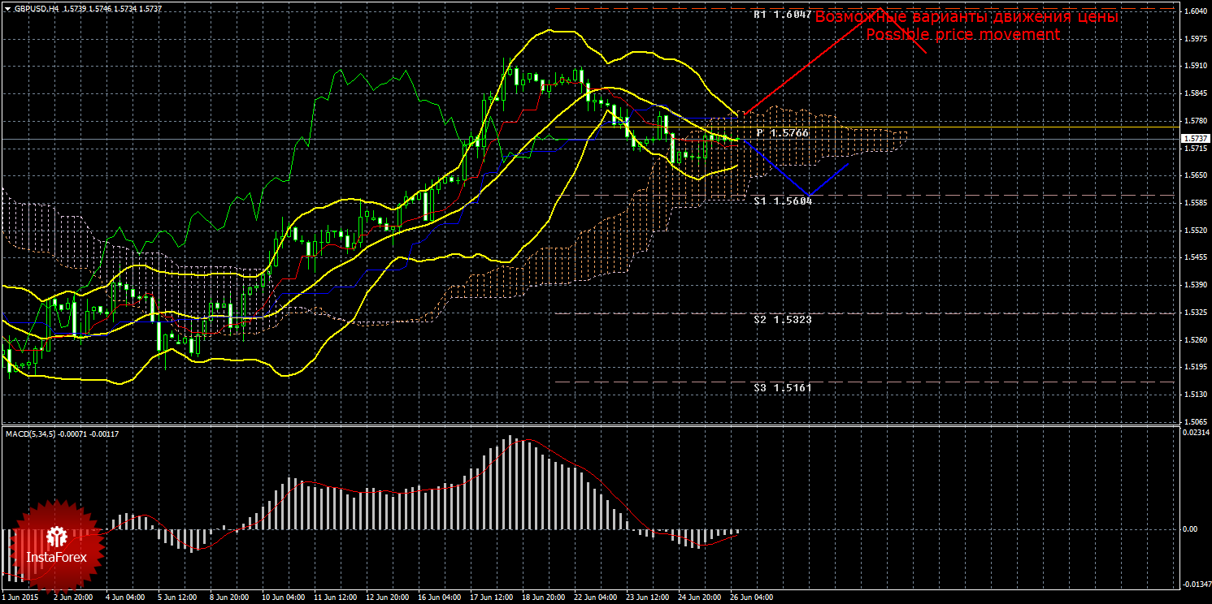The height and width of the screenshot is (604, 1212).
Task: Click the InstaForex logo badge
Action: pyautogui.click(x=56, y=545)
